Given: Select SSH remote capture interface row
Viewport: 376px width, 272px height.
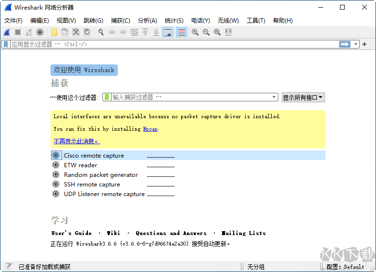Looking at the screenshot, I should click(188, 184).
